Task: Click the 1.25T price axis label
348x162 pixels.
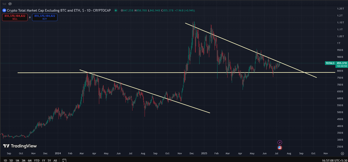Action: tap(341, 9)
